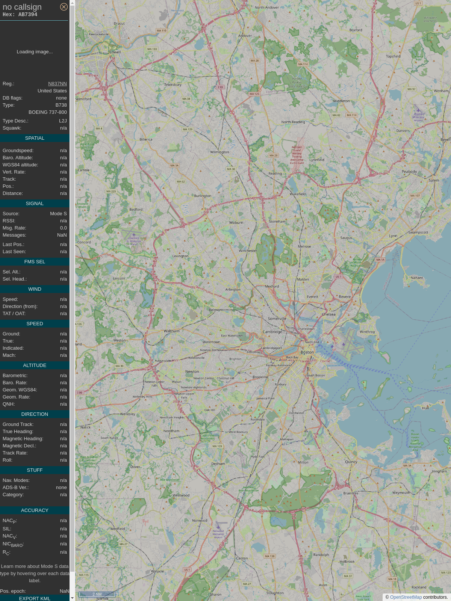Click the MA 1A route shield
The height and width of the screenshot is (601, 451).
pos(380,260)
